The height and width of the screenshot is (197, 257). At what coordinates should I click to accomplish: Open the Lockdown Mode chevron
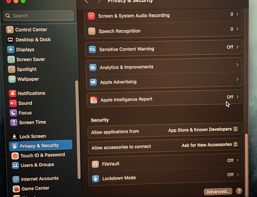(x=238, y=174)
